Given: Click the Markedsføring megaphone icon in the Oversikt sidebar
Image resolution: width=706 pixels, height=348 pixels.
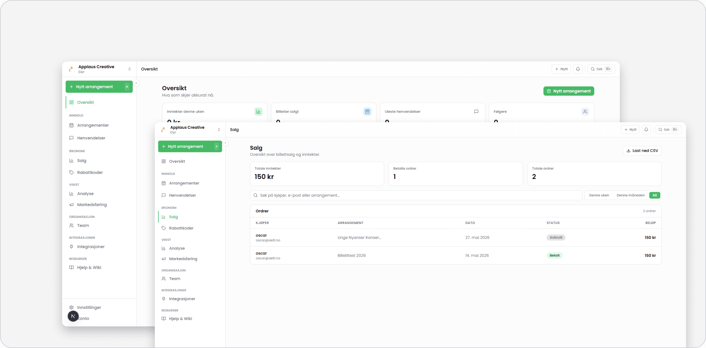Looking at the screenshot, I should (72, 205).
